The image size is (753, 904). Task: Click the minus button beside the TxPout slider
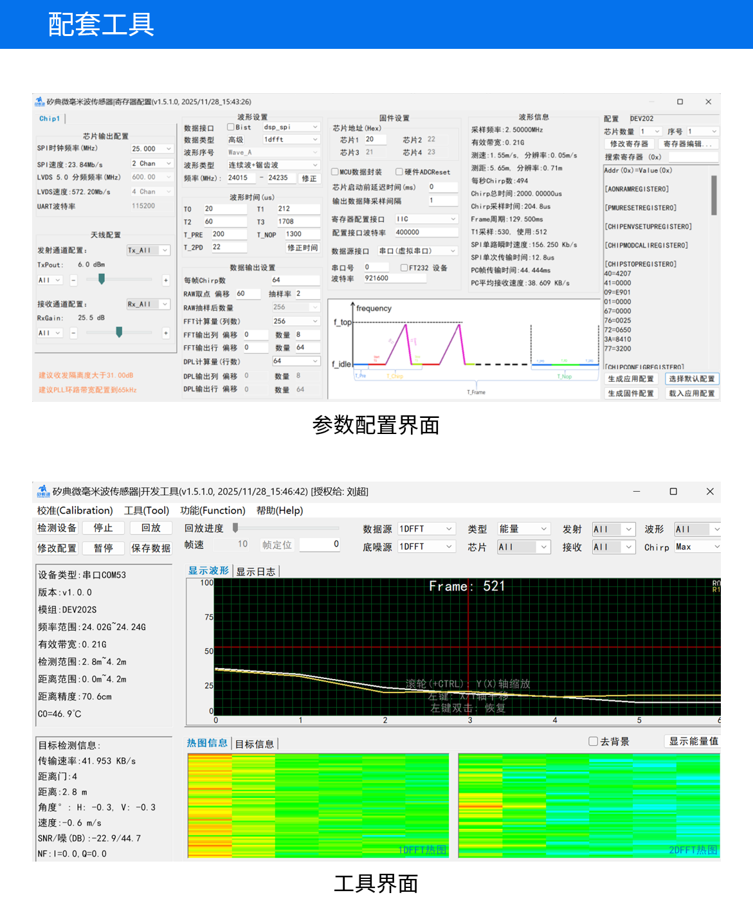click(73, 280)
